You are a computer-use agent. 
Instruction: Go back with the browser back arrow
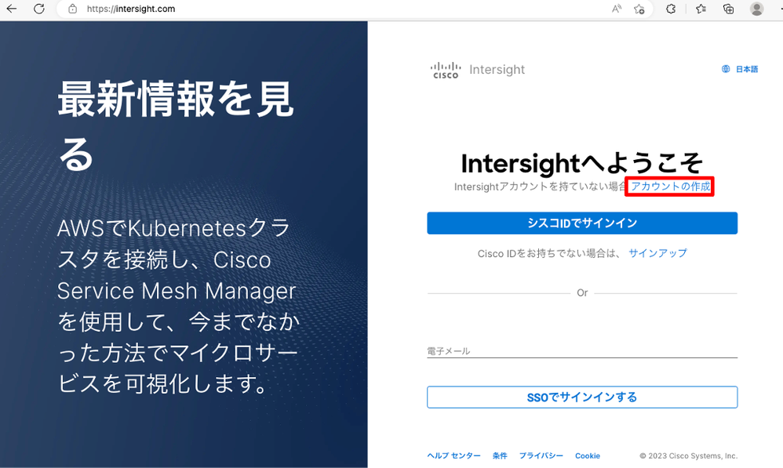pos(12,9)
